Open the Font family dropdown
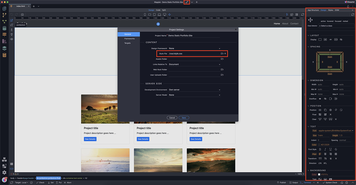Image resolution: width=356 pixels, height=185 pixels. tap(335, 130)
